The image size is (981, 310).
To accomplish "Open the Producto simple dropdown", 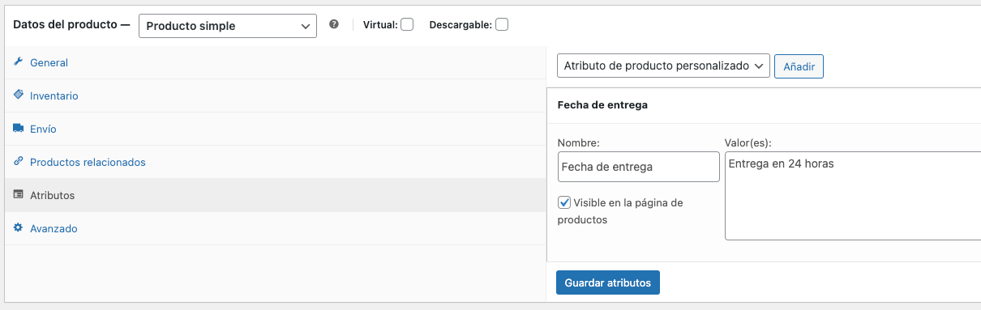I will (228, 26).
